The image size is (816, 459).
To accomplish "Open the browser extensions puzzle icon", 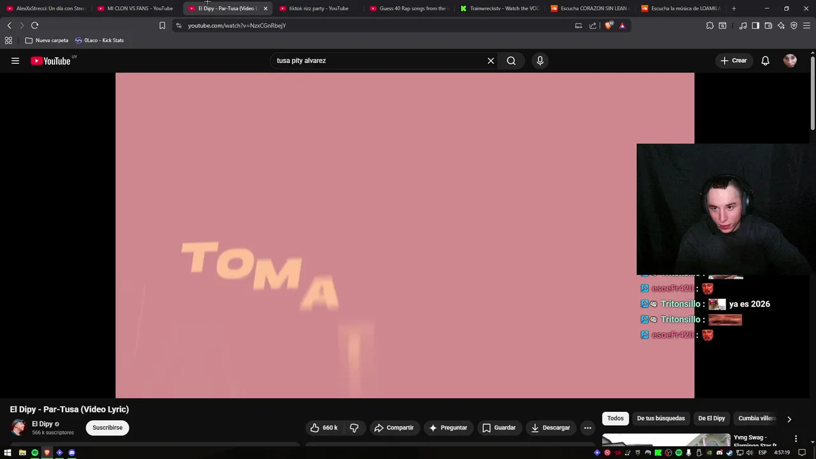I will (710, 25).
